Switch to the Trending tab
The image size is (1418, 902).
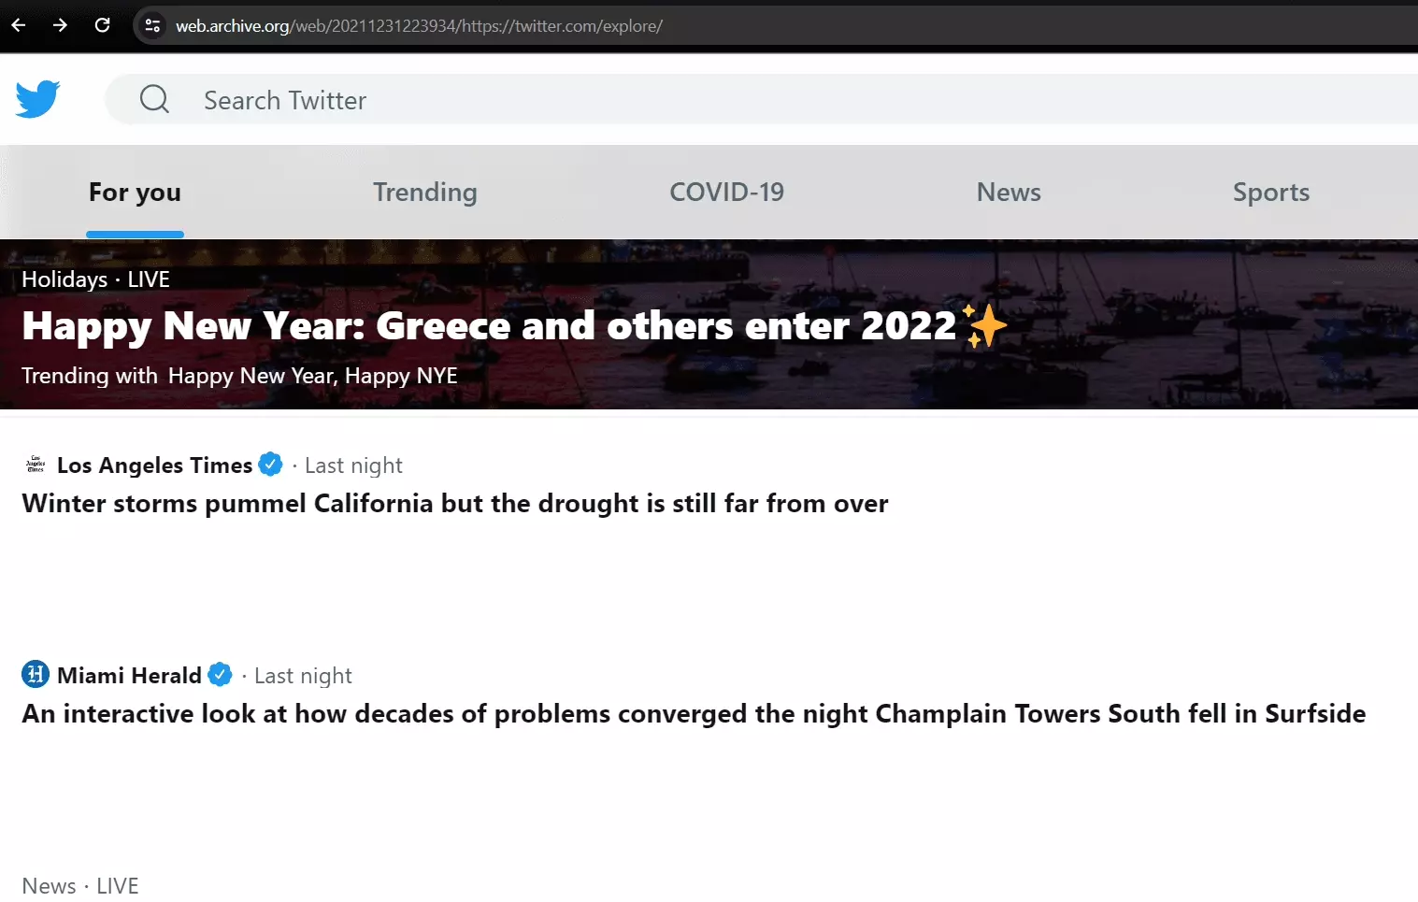pyautogui.click(x=425, y=192)
